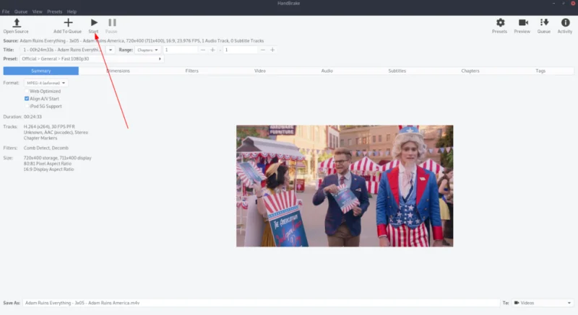The height and width of the screenshot is (315, 578).
Task: Click start chapter number field
Action: click(x=181, y=50)
